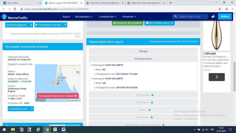Click the Google logo on map
This screenshot has width=236, height=133.
(41, 100)
